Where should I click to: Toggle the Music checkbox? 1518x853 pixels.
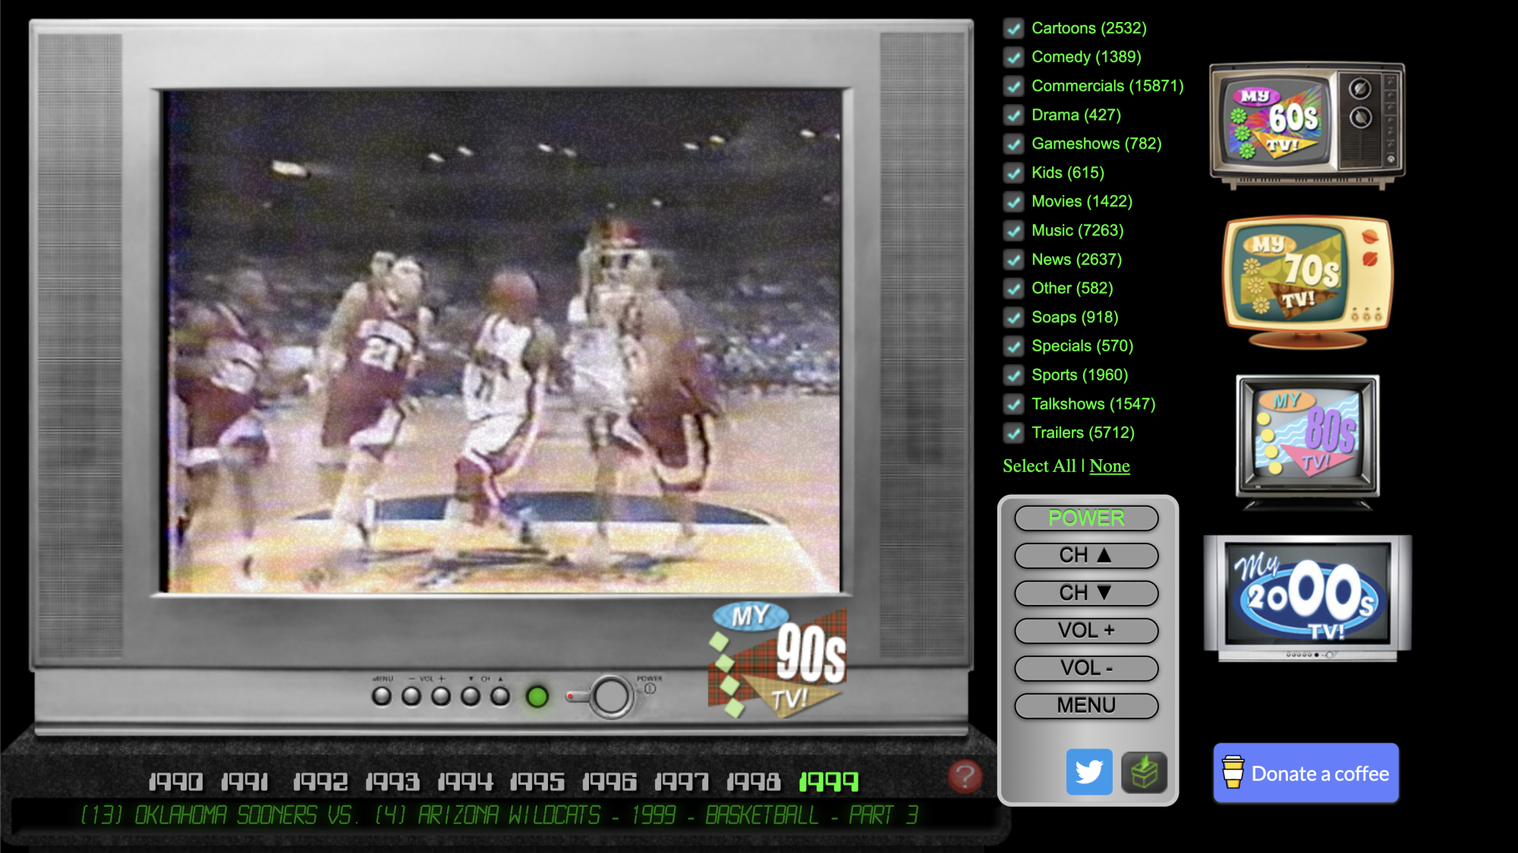(x=1013, y=230)
